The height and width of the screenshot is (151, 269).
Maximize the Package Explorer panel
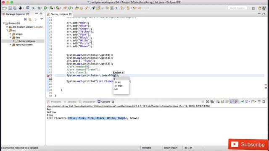[41, 14]
